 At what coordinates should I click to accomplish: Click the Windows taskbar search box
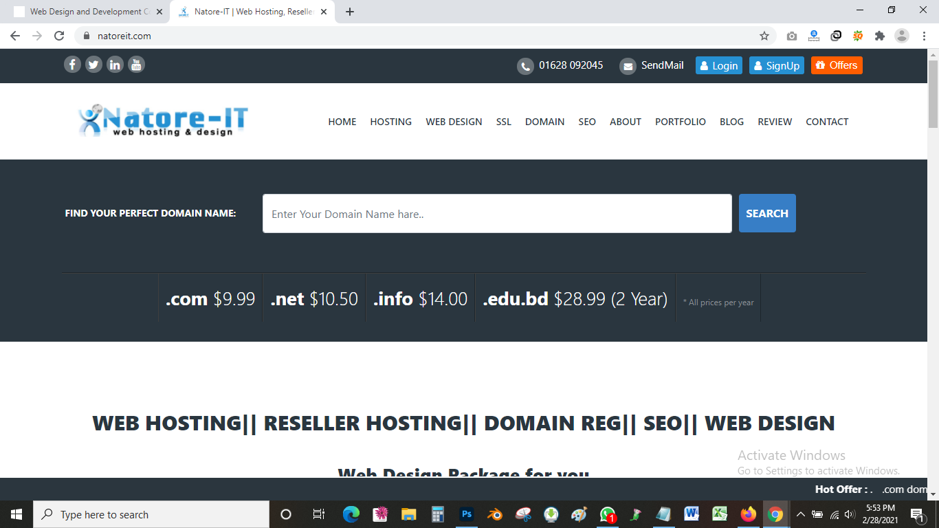151,514
